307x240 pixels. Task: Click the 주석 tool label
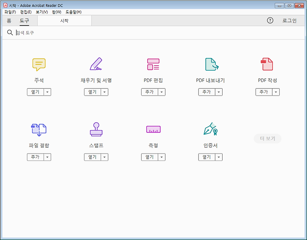point(39,80)
